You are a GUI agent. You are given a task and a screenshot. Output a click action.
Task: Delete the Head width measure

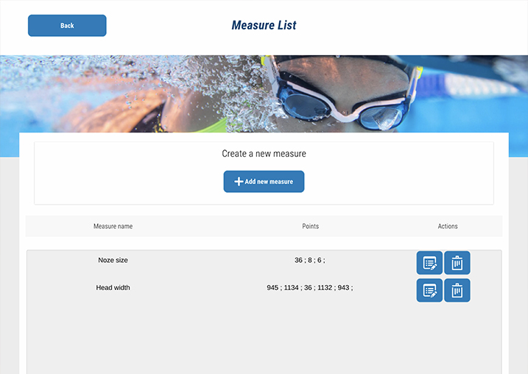click(457, 290)
